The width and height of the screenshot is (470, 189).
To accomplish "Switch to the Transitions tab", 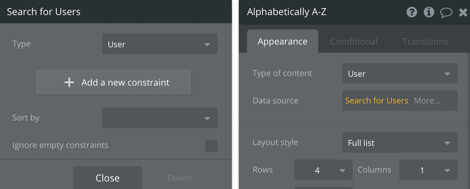I will 425,41.
